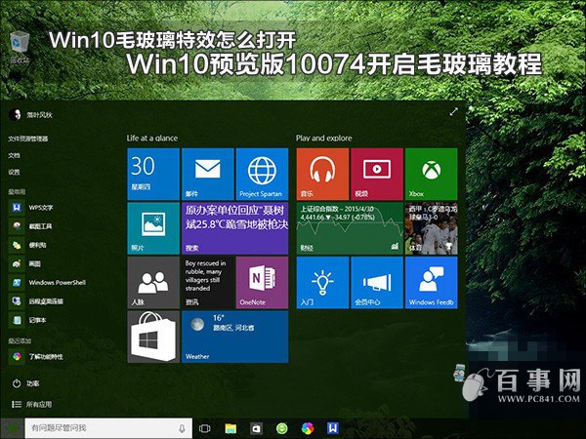Image resolution: width=586 pixels, height=439 pixels.
Task: Open Task View on the taskbar
Action: coord(205,428)
